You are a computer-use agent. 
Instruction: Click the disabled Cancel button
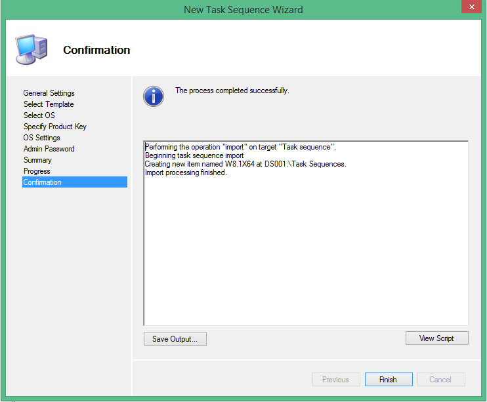click(x=440, y=379)
